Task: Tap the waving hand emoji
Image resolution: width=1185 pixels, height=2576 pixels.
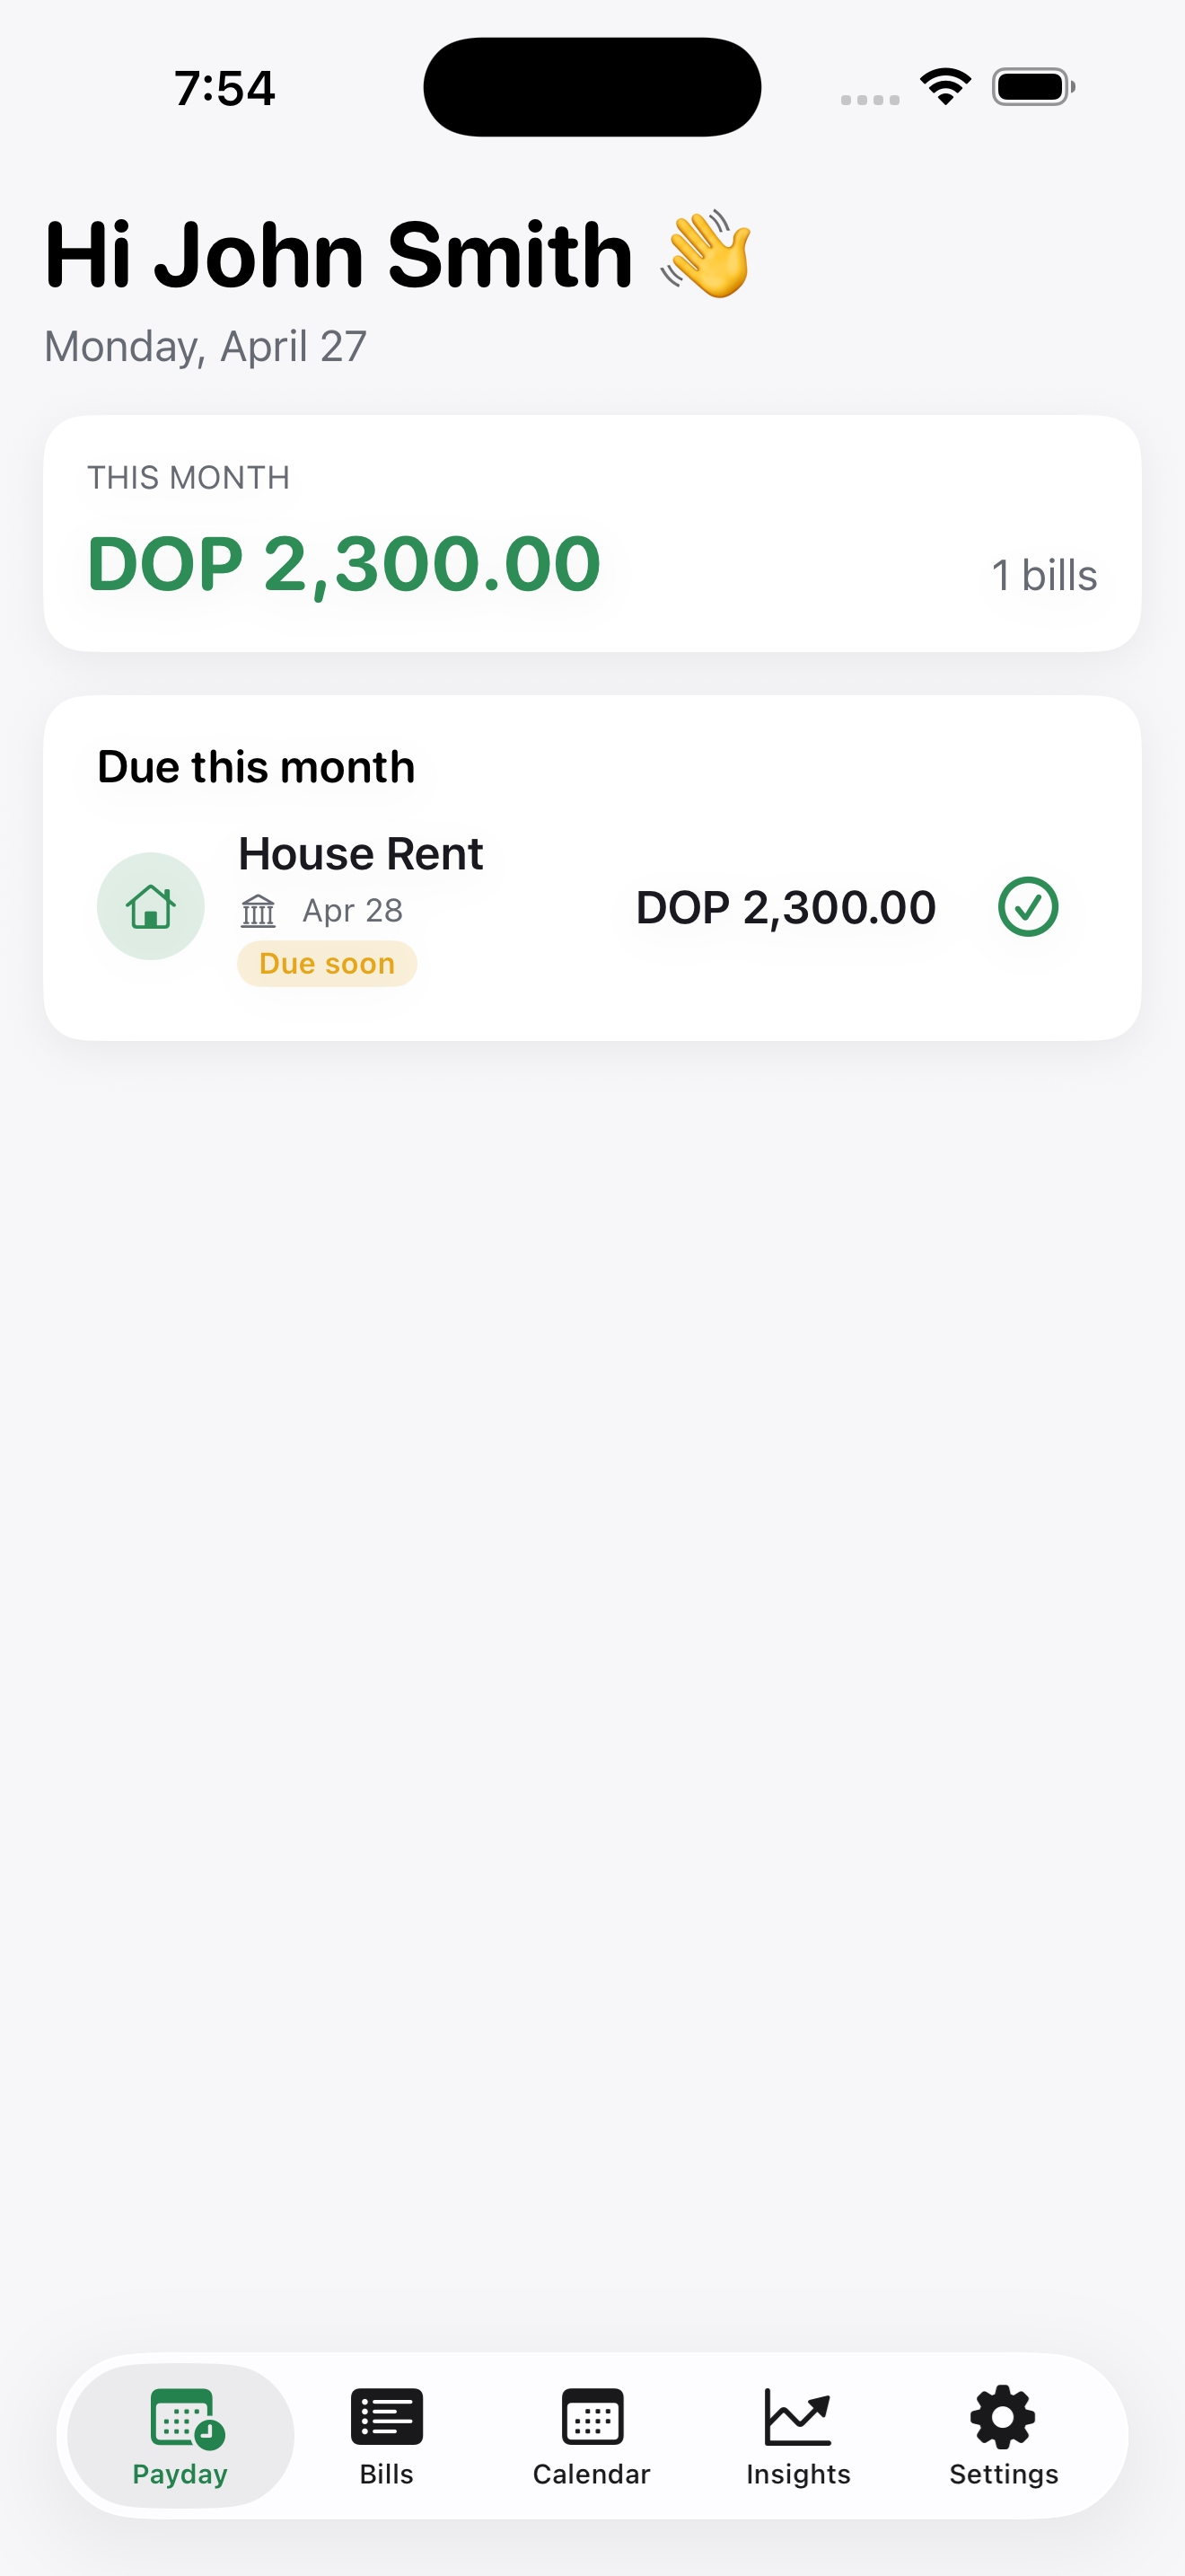Action: click(x=707, y=255)
